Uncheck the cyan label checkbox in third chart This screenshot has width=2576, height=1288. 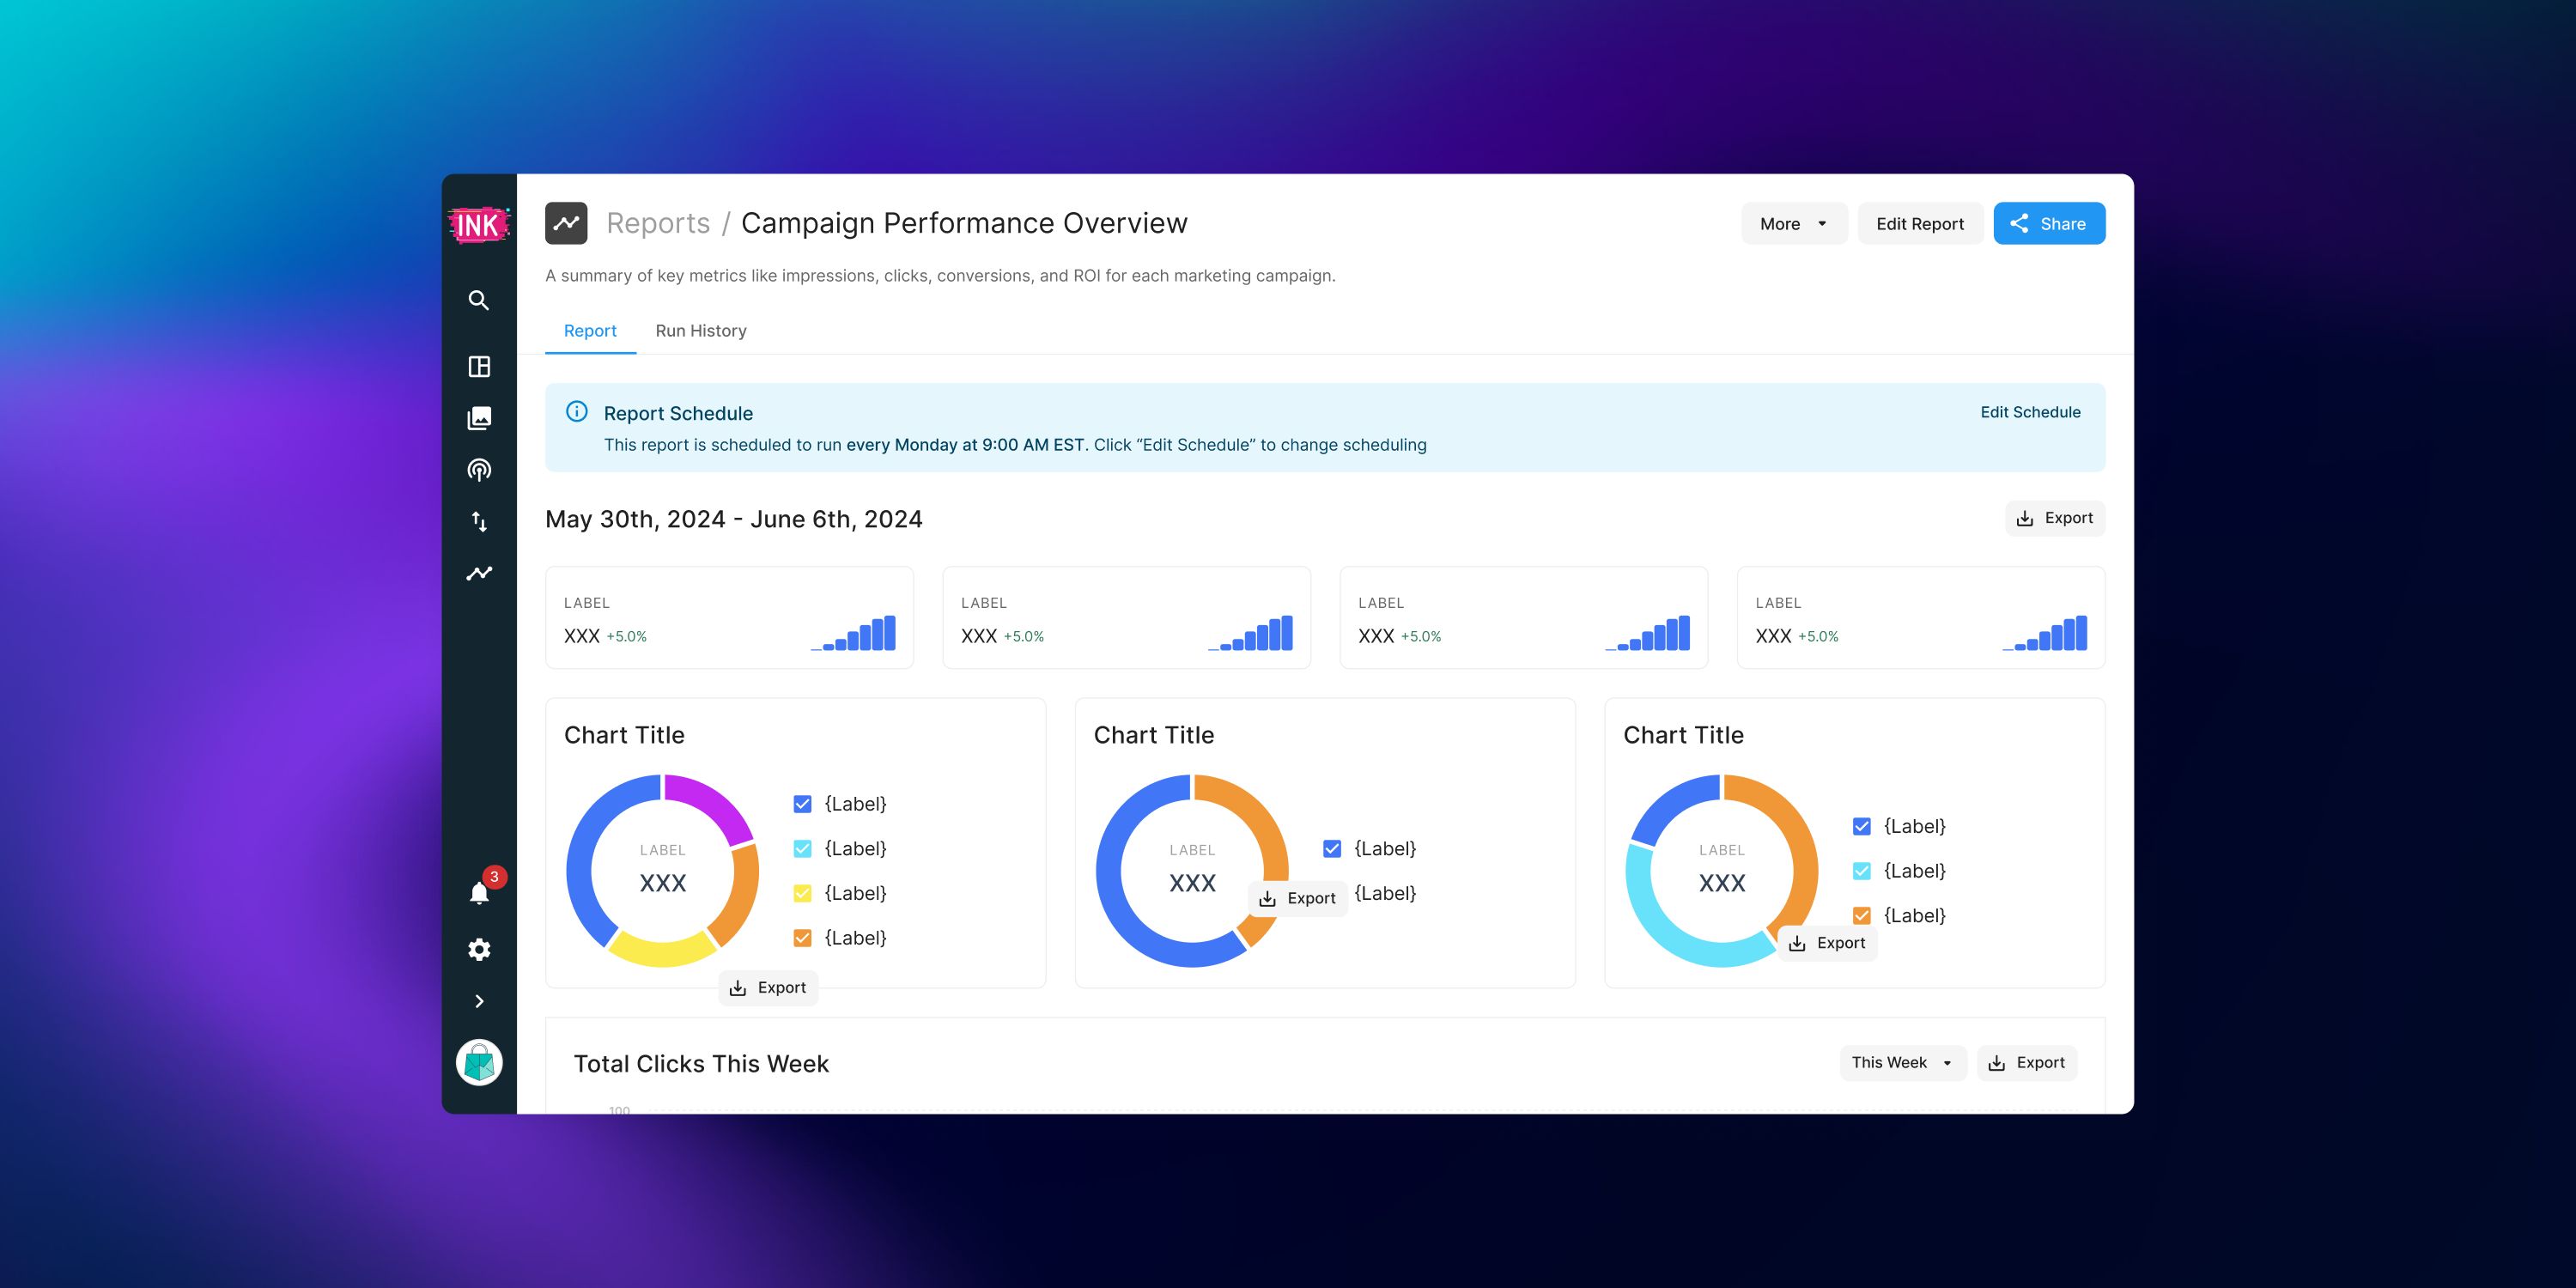coord(1861,871)
